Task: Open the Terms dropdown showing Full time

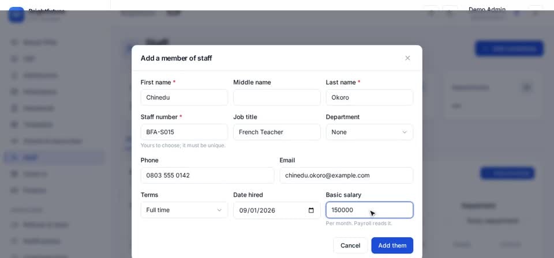Action: pyautogui.click(x=184, y=210)
